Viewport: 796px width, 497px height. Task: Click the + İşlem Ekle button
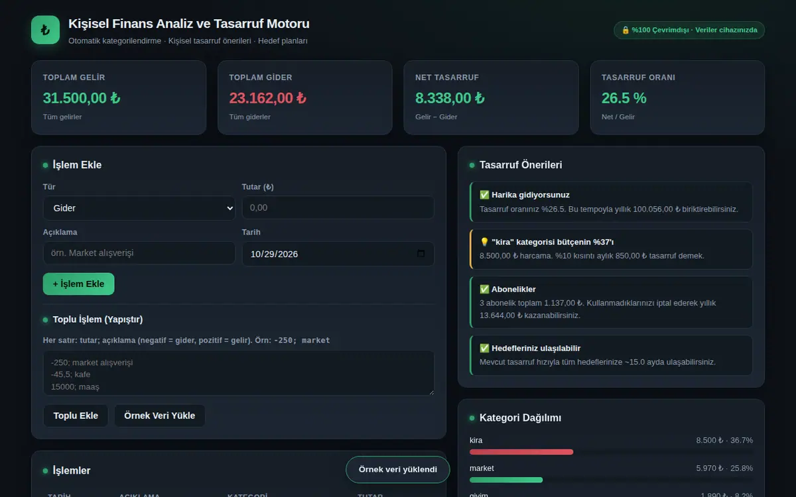[x=78, y=284]
